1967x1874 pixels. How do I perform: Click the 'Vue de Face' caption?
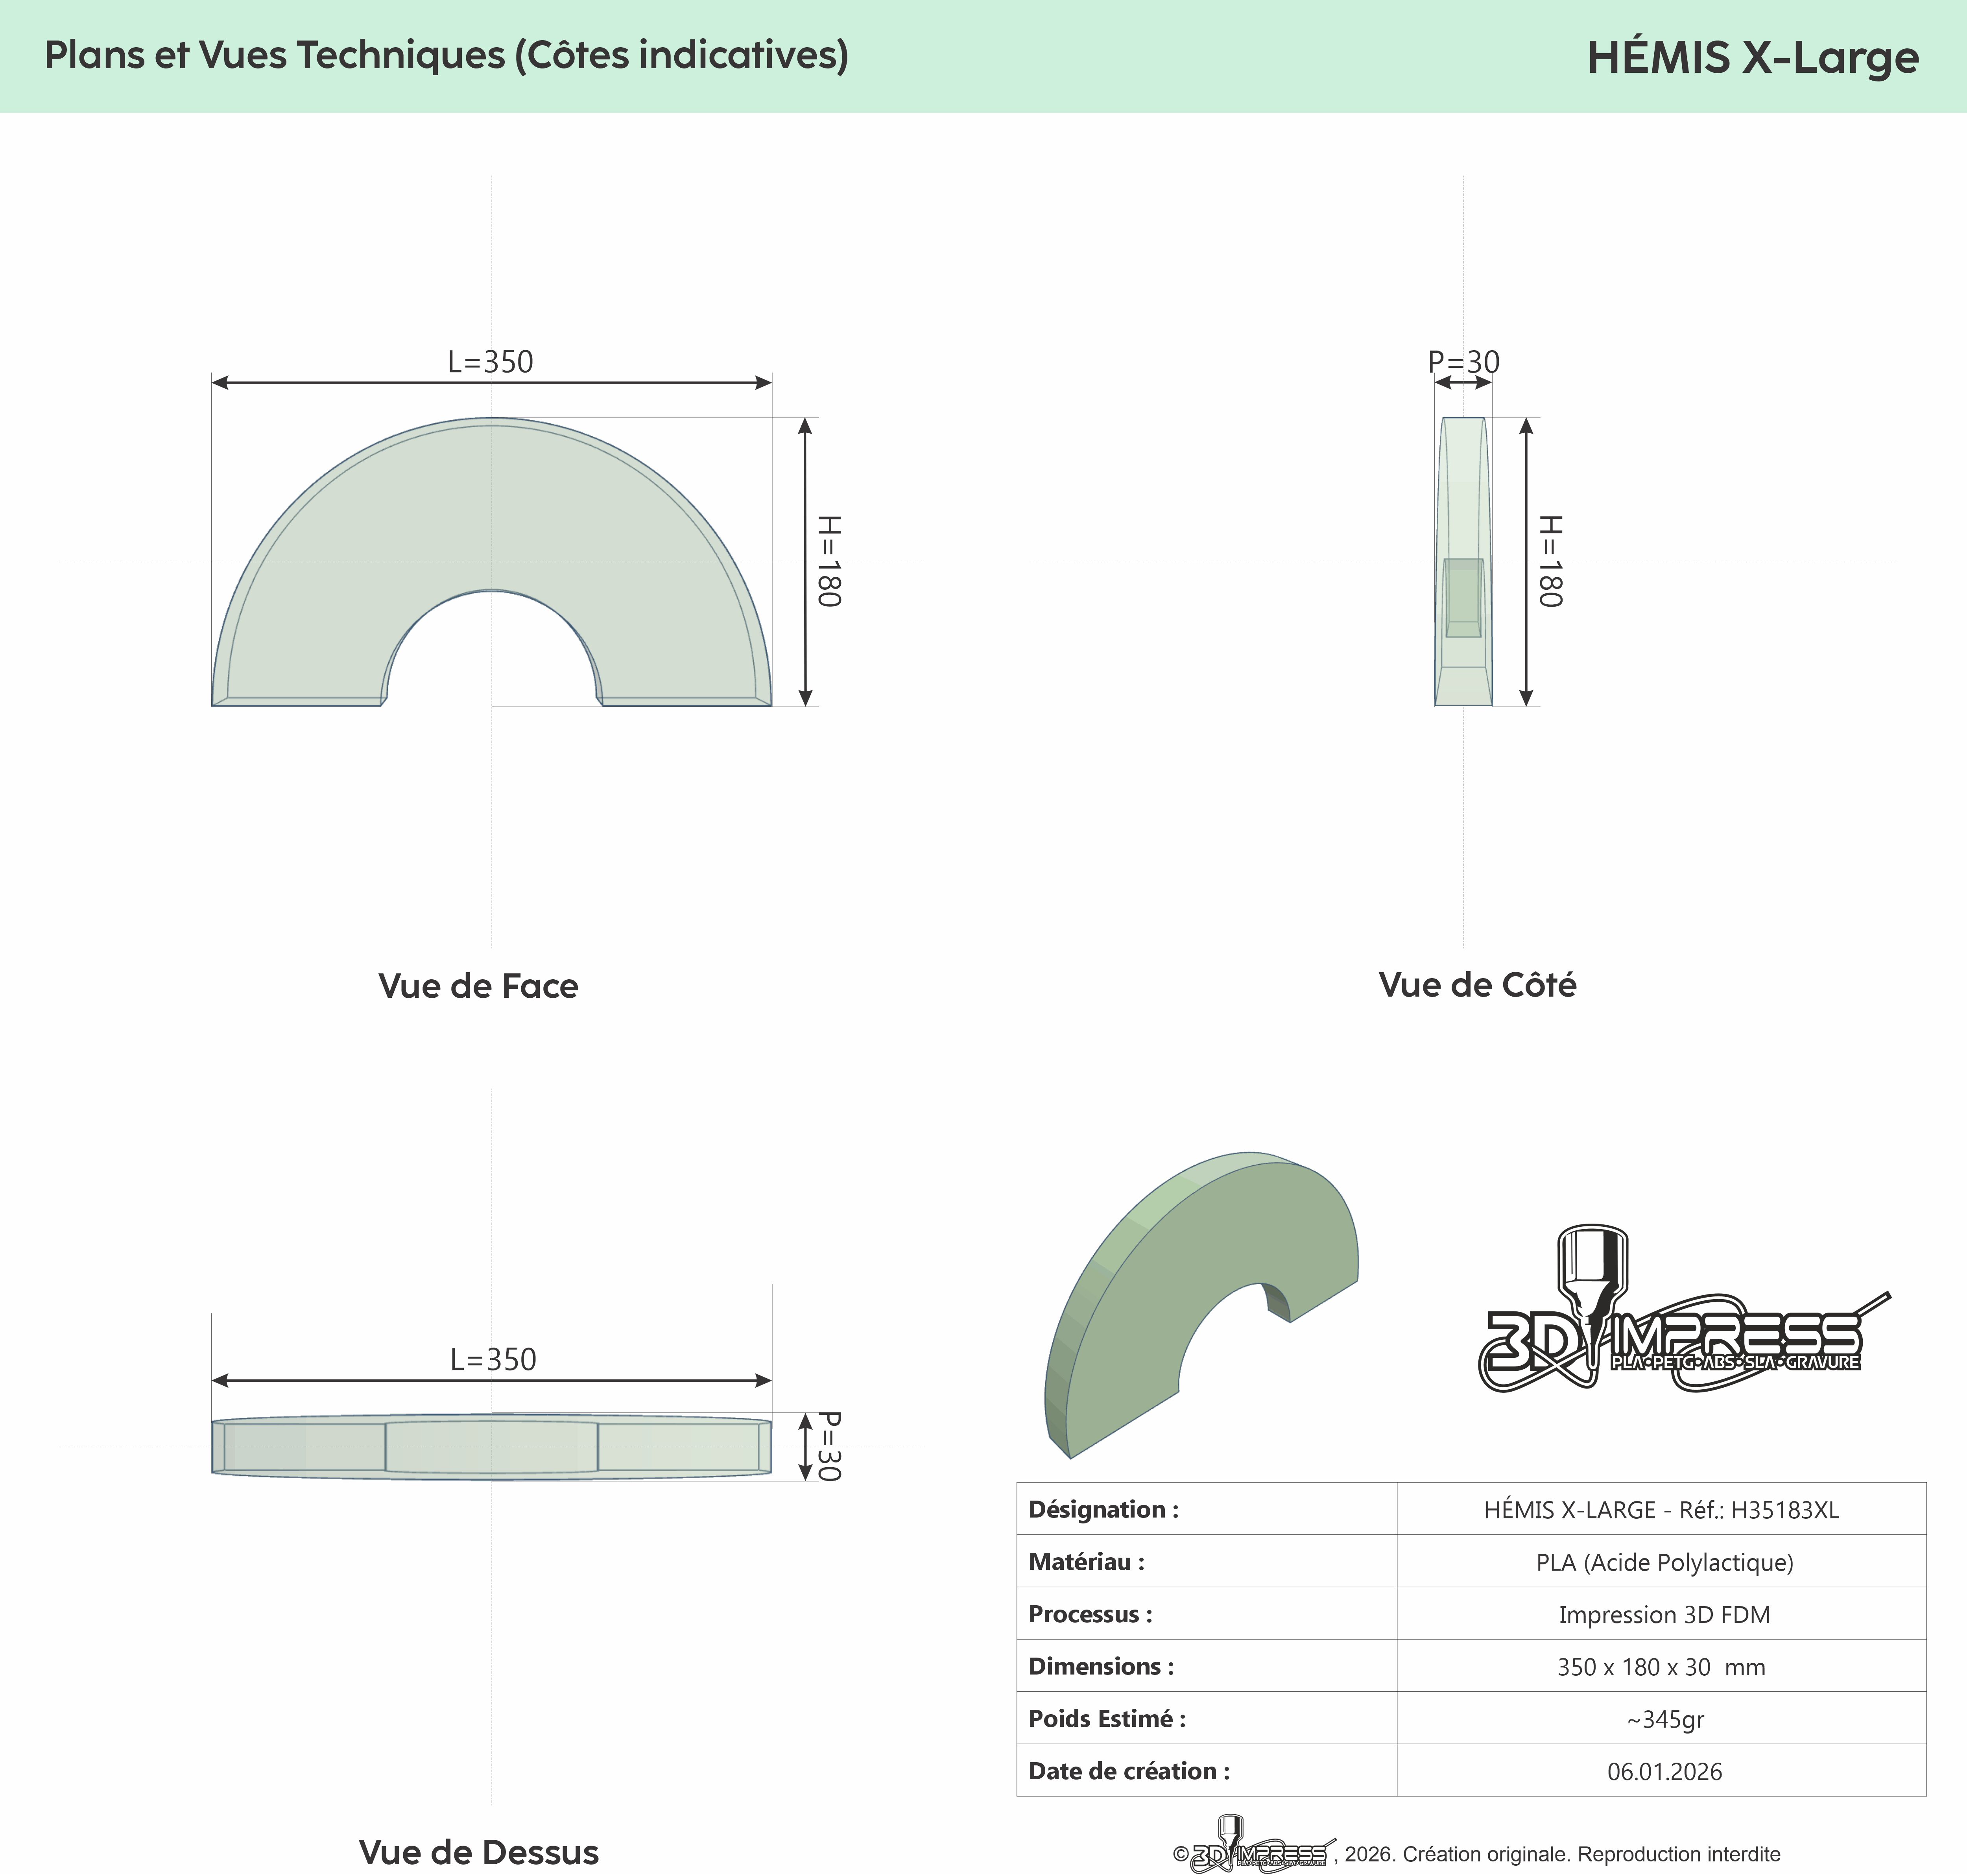(478, 986)
